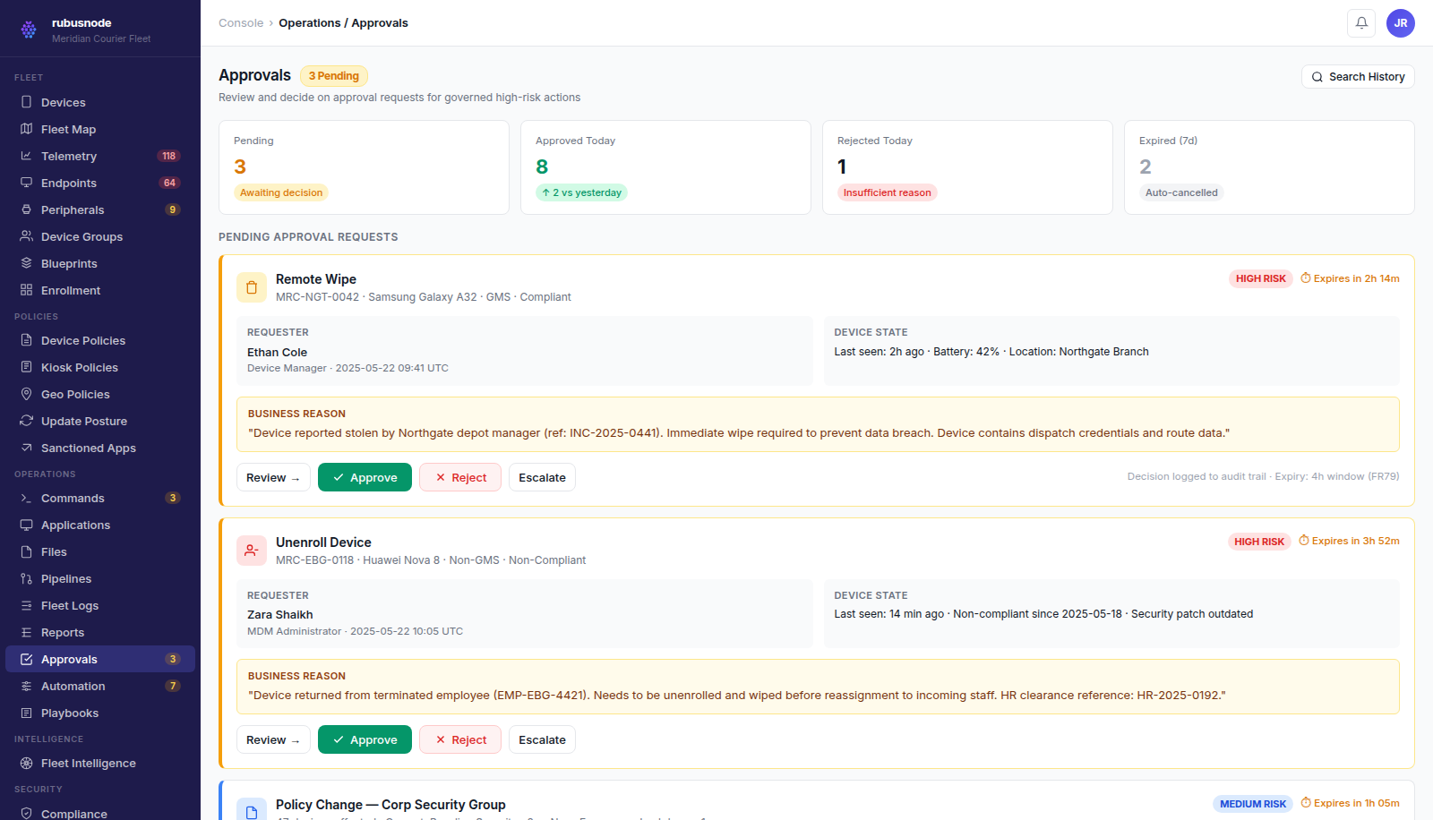Click Unenroll Device user icon
The image size is (1433, 820).
pos(252,551)
